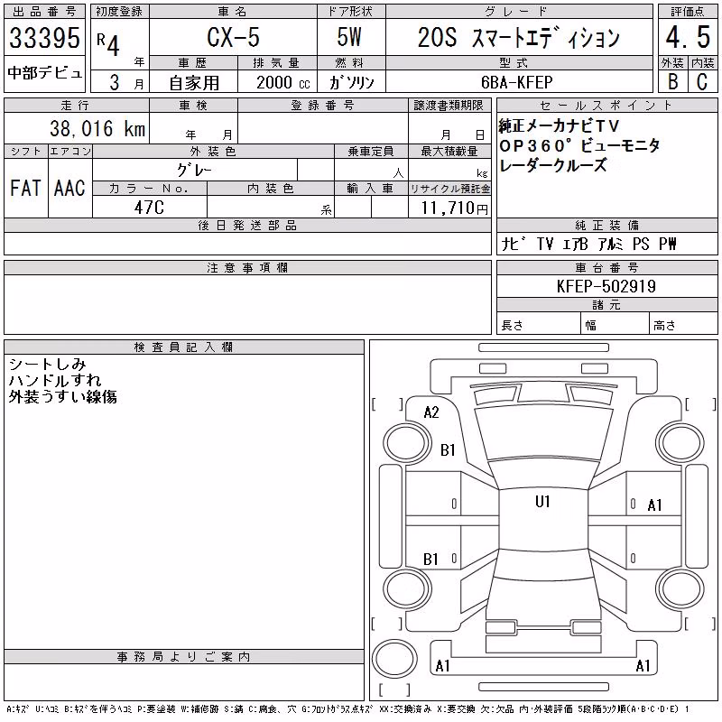Select the 後日発送部品 header
This screenshot has width=722, height=722.
coord(247,226)
